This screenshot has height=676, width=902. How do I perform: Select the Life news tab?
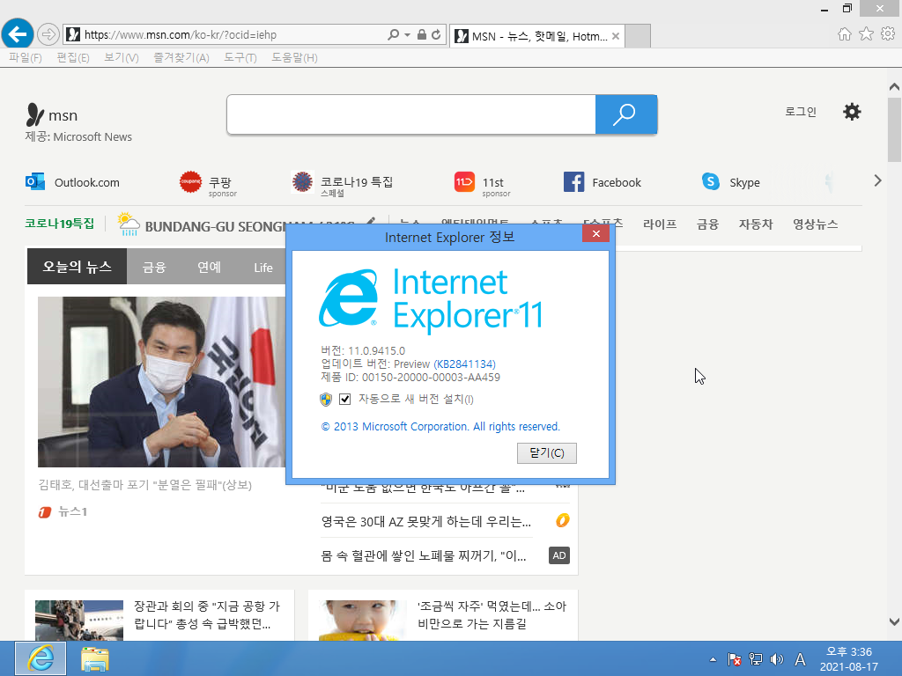tap(263, 268)
